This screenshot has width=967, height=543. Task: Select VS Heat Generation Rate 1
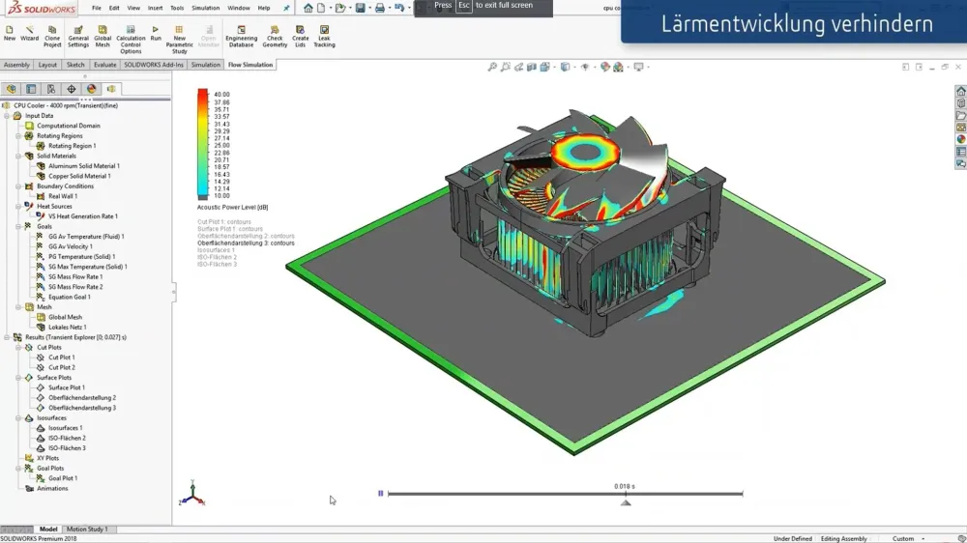click(x=82, y=216)
